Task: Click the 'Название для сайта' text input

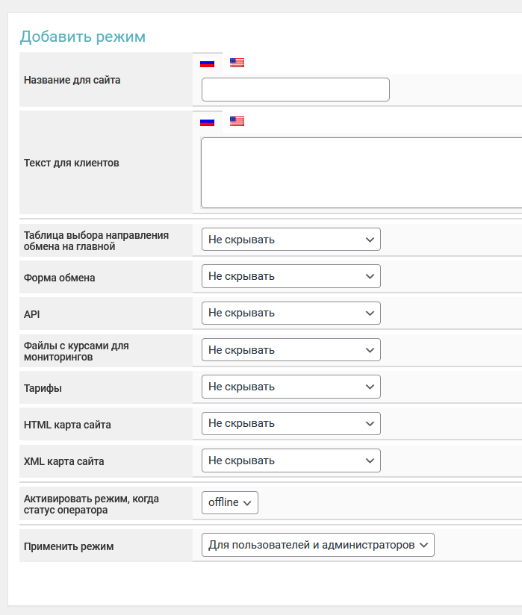Action: [x=295, y=90]
